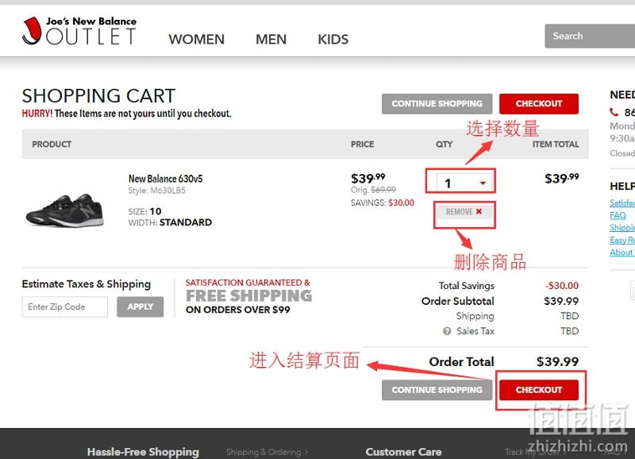Click the New Balance 630v5 product name

(x=165, y=179)
